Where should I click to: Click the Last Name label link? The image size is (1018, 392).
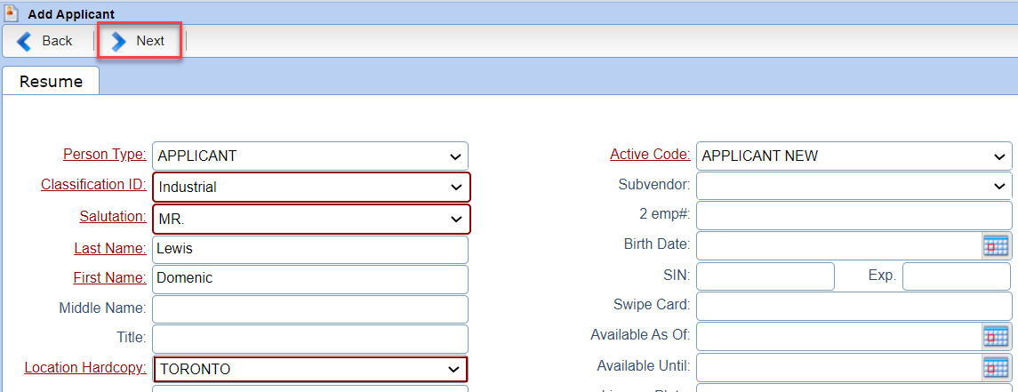pos(109,248)
